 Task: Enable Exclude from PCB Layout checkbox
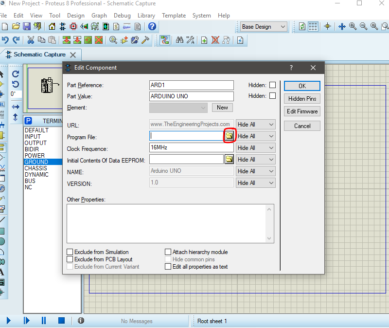[70, 259]
